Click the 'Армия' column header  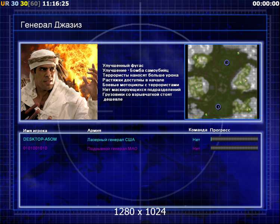(x=94, y=130)
